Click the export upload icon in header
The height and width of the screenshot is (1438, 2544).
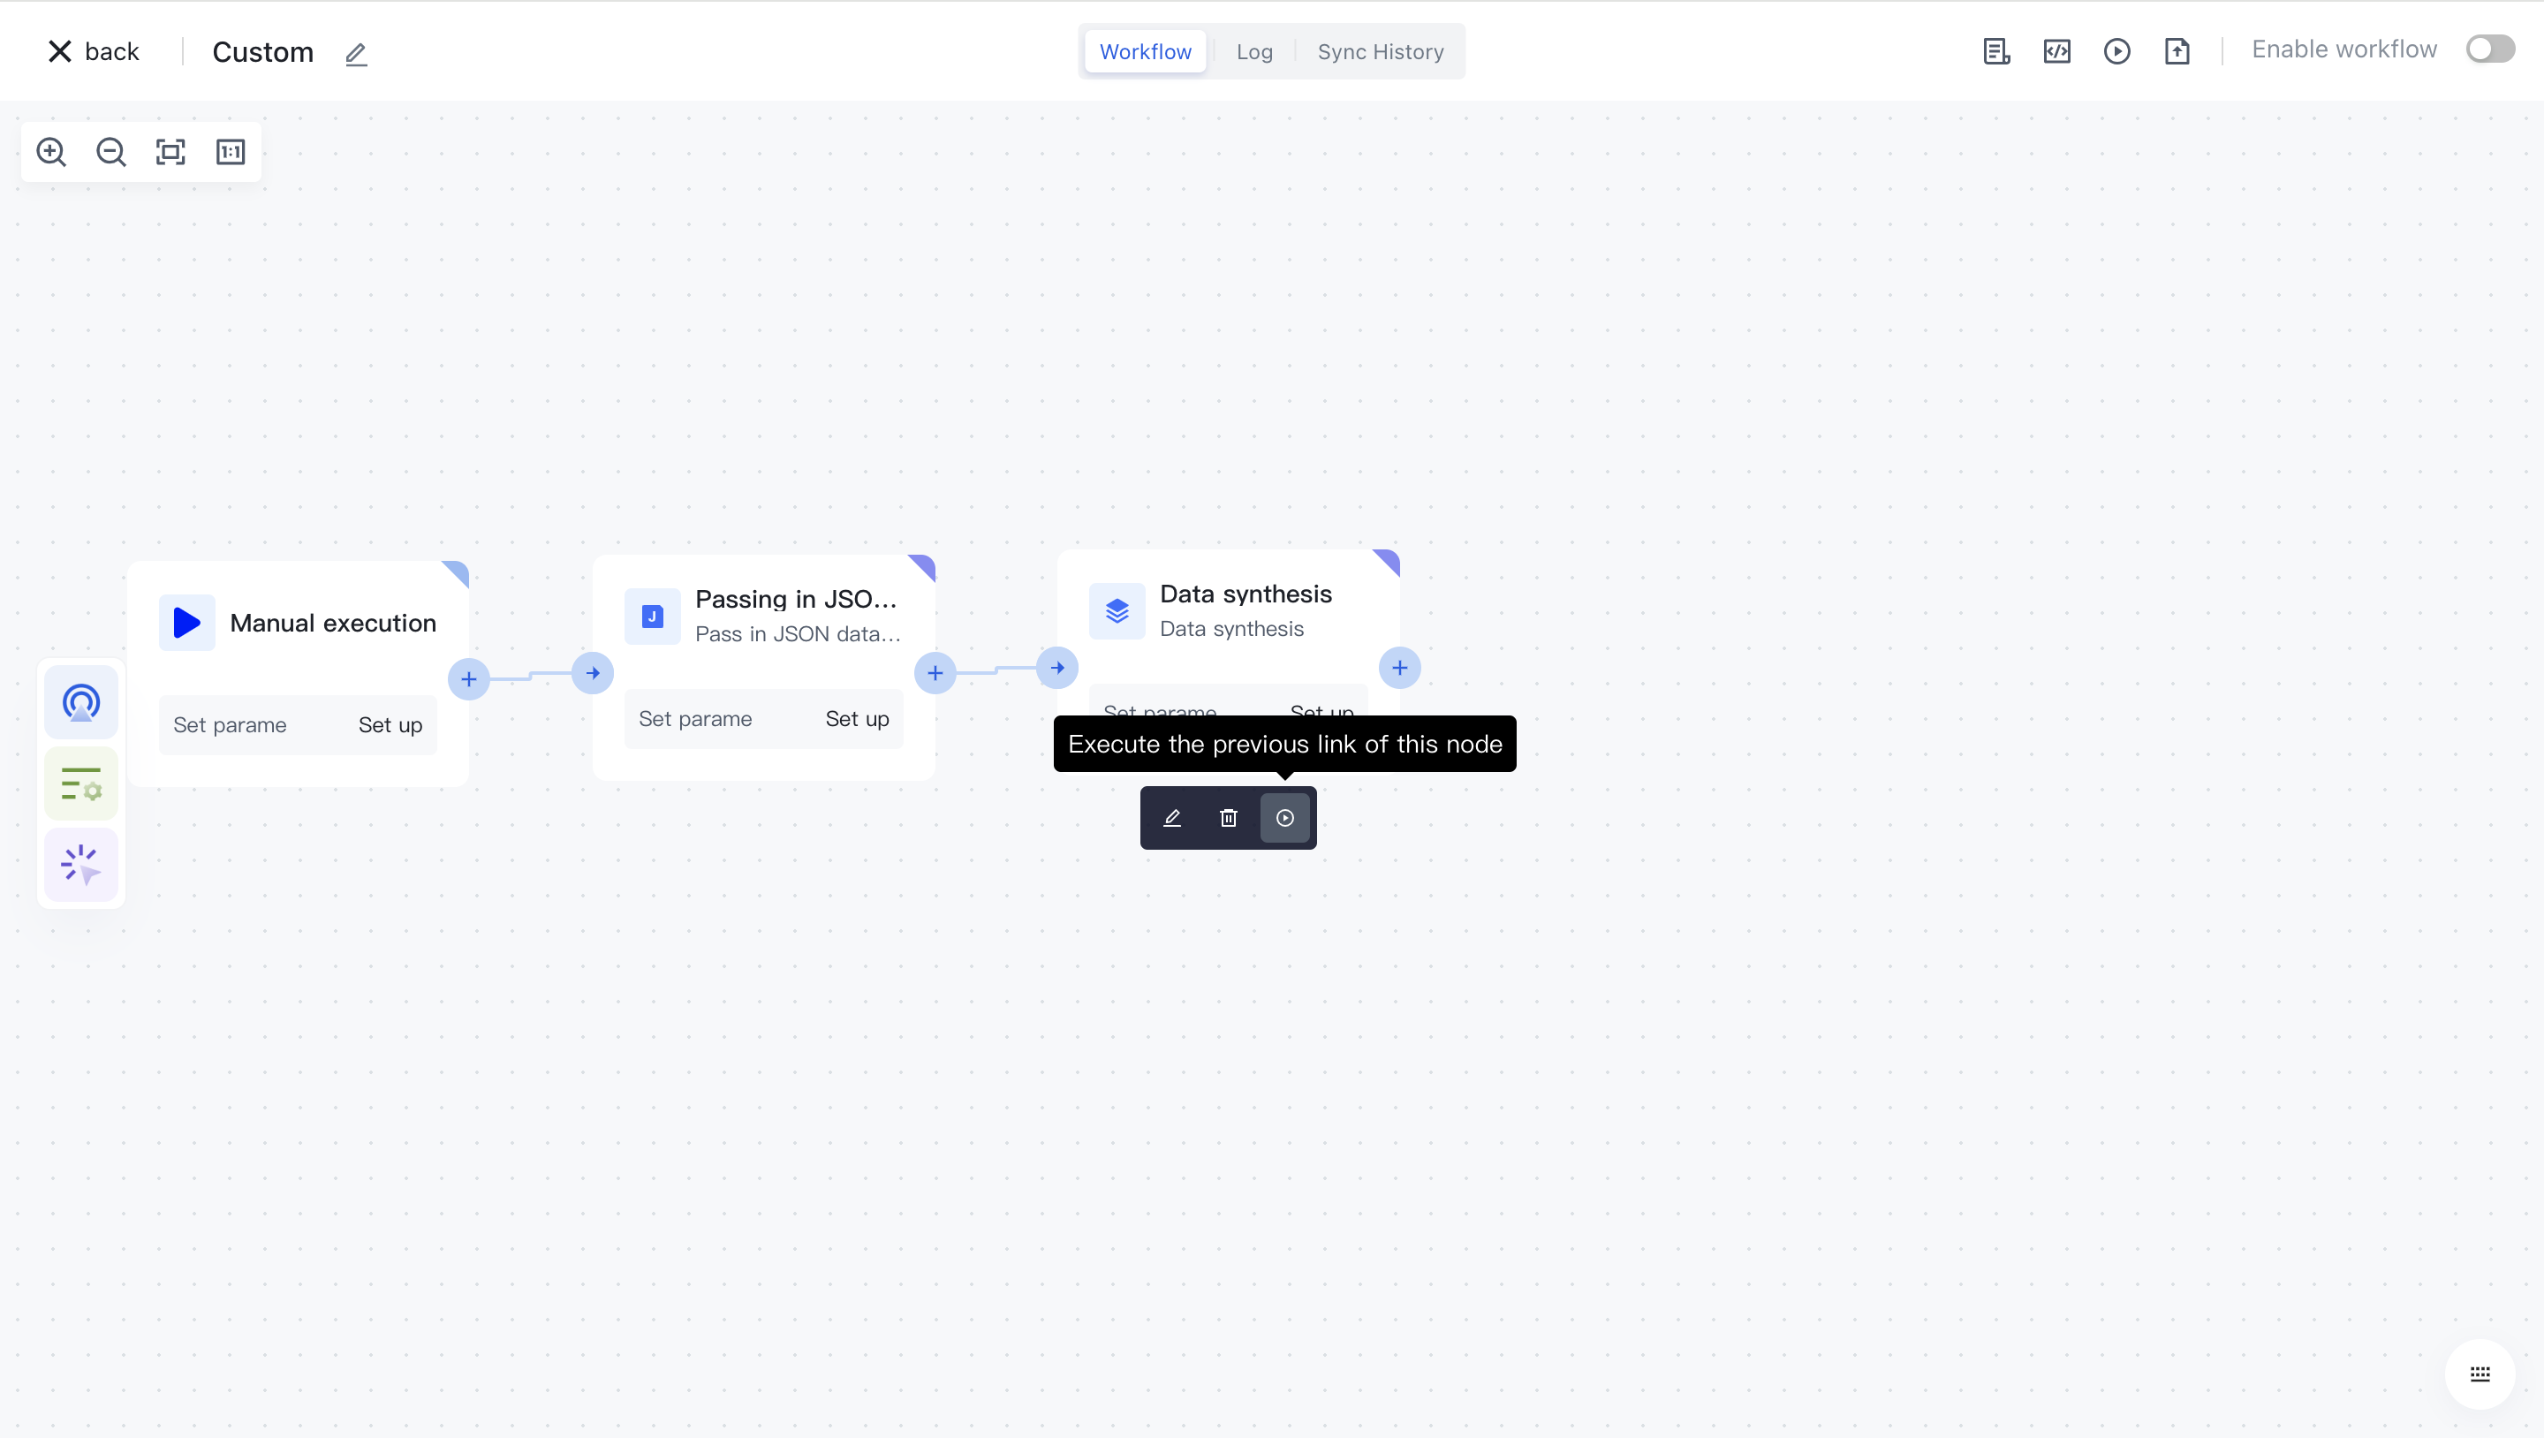[2177, 51]
